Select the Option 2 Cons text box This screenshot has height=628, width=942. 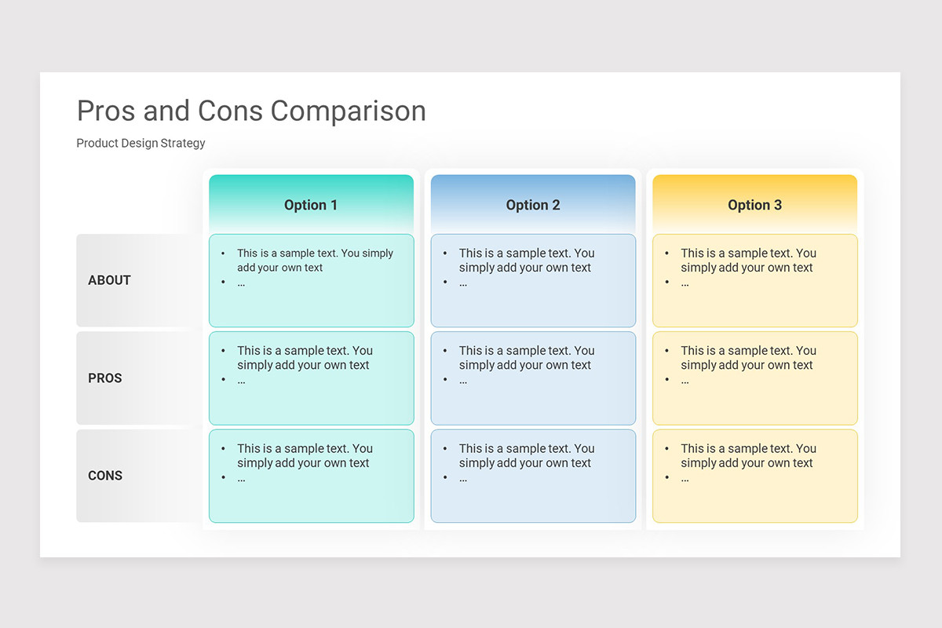(533, 476)
